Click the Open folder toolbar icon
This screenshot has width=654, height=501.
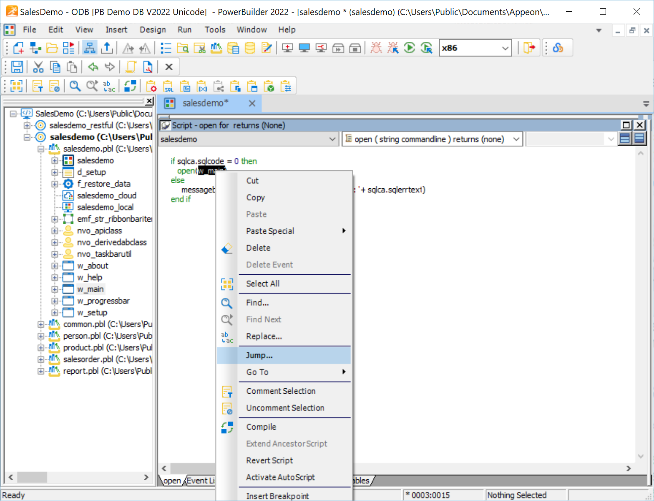pos(52,48)
